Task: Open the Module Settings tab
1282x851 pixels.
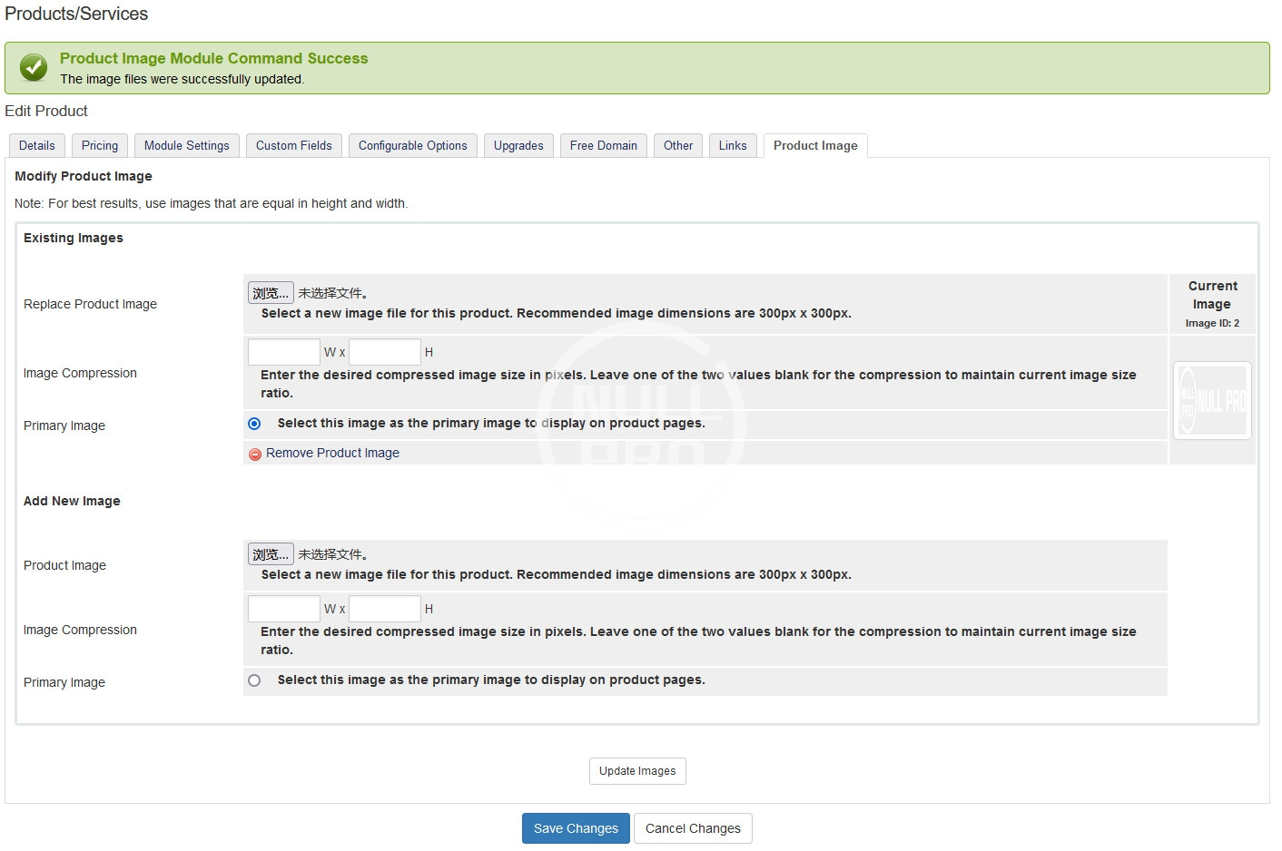Action: pos(187,146)
